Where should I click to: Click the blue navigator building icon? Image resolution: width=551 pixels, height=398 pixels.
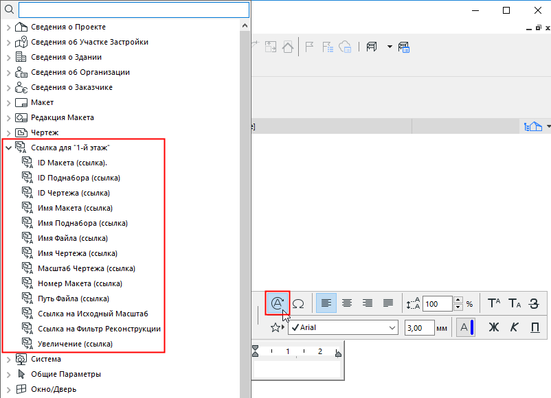[x=532, y=126]
